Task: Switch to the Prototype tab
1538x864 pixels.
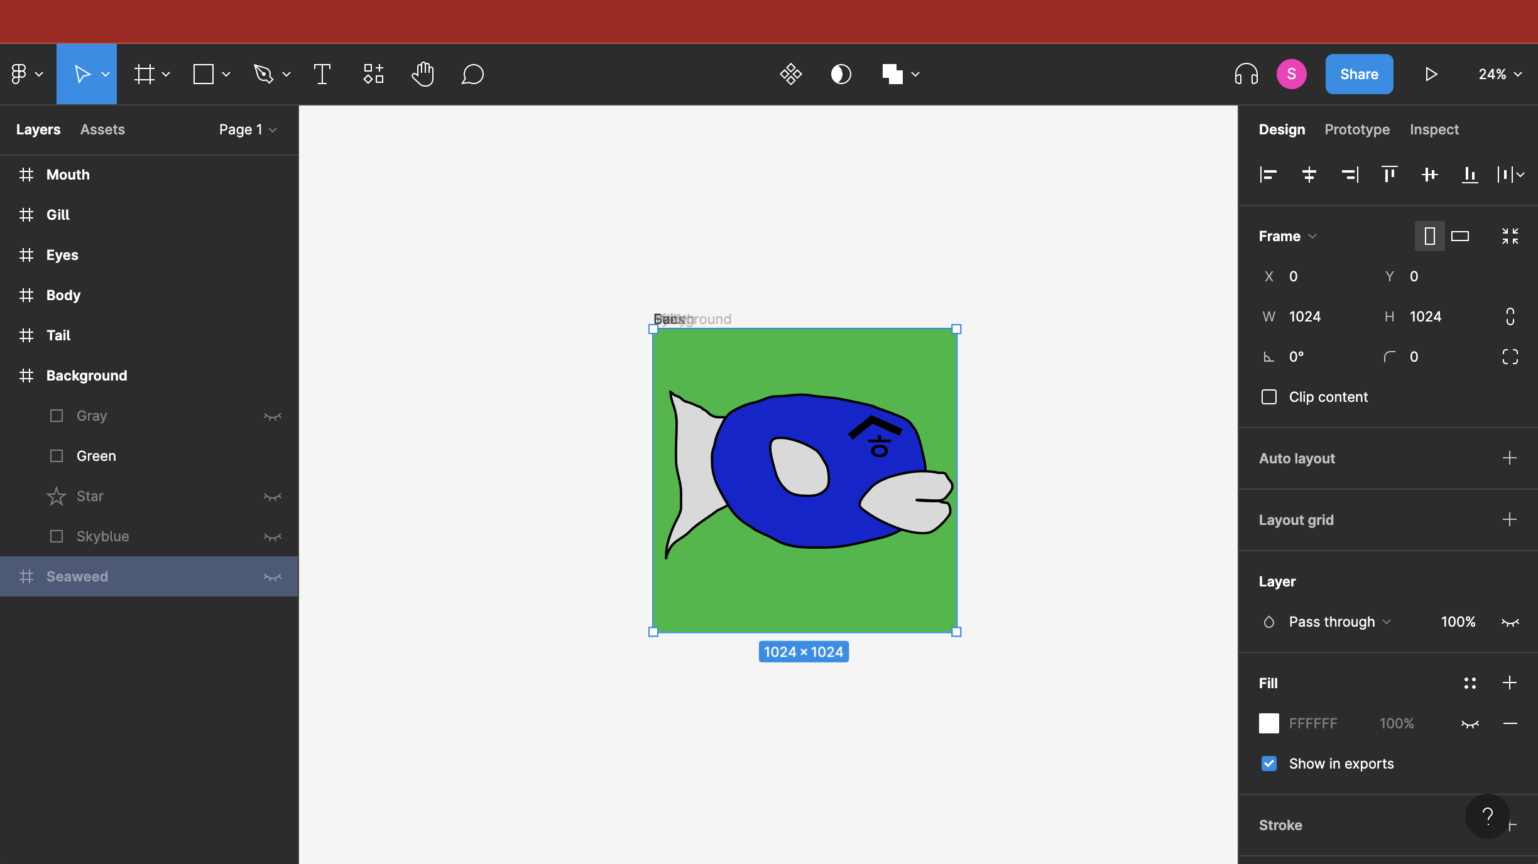Action: coord(1357,129)
